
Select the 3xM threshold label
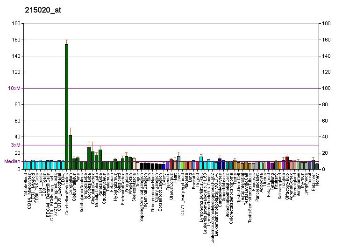coord(15,145)
